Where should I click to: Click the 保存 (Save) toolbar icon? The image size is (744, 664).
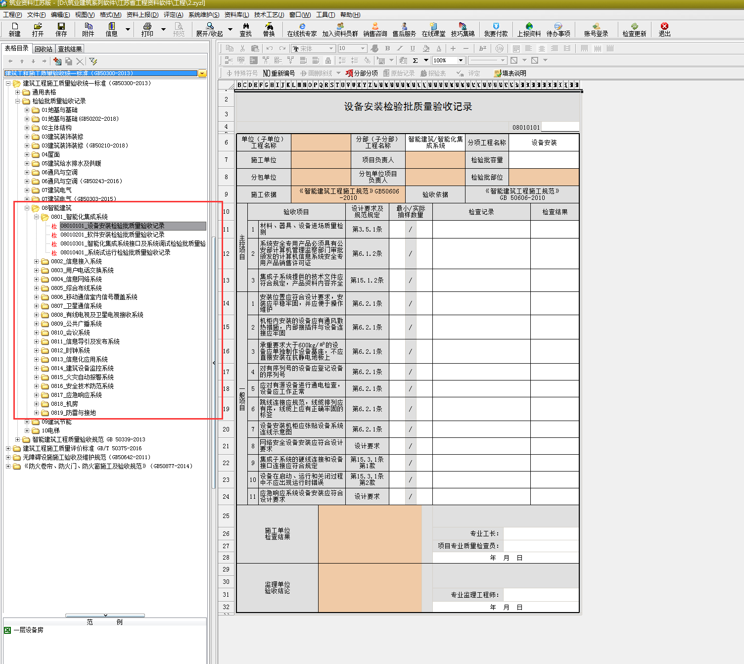coord(61,29)
